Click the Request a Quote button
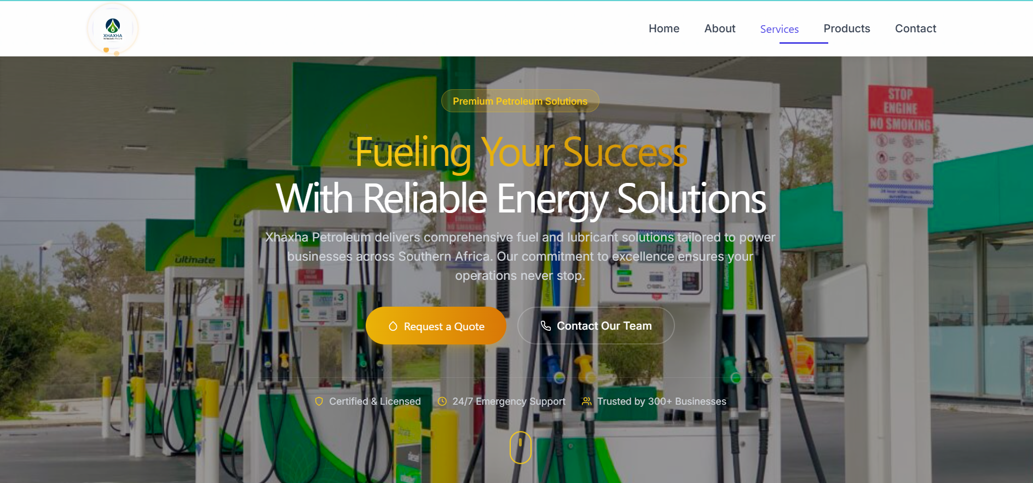The image size is (1033, 483). click(x=436, y=326)
